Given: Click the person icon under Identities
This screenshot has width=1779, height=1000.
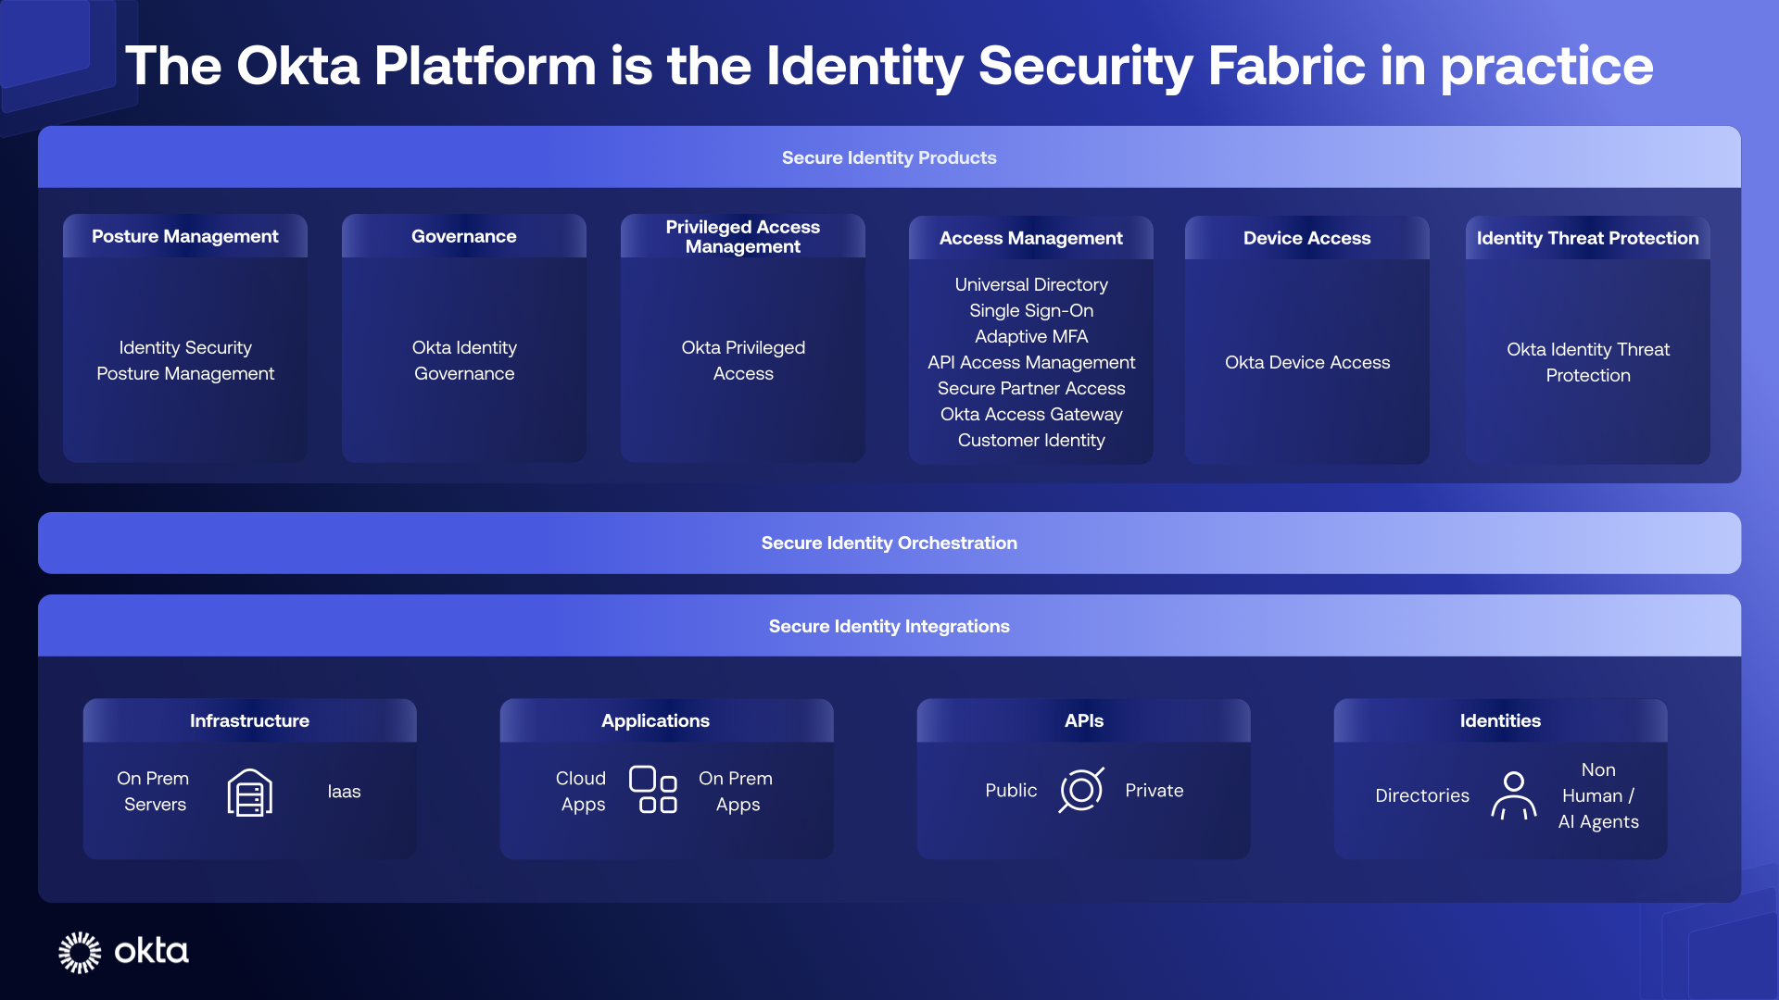Looking at the screenshot, I should point(1513,795).
